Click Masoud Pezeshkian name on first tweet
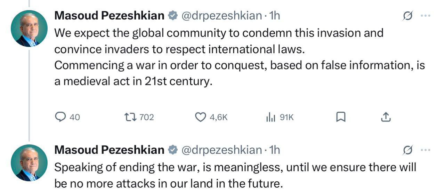This screenshot has height=191, width=445. tap(109, 16)
